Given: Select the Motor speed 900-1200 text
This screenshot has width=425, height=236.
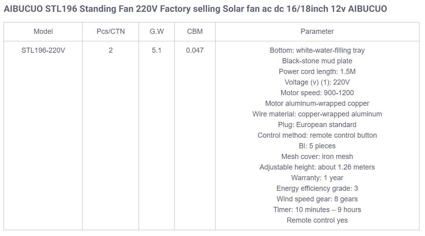Looking at the screenshot, I should tap(317, 93).
